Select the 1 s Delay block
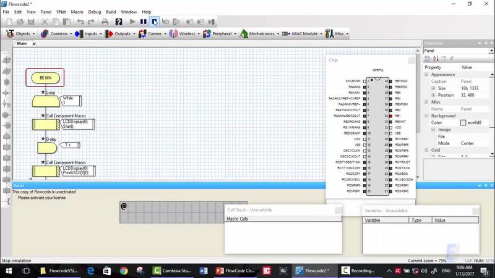 point(47,148)
